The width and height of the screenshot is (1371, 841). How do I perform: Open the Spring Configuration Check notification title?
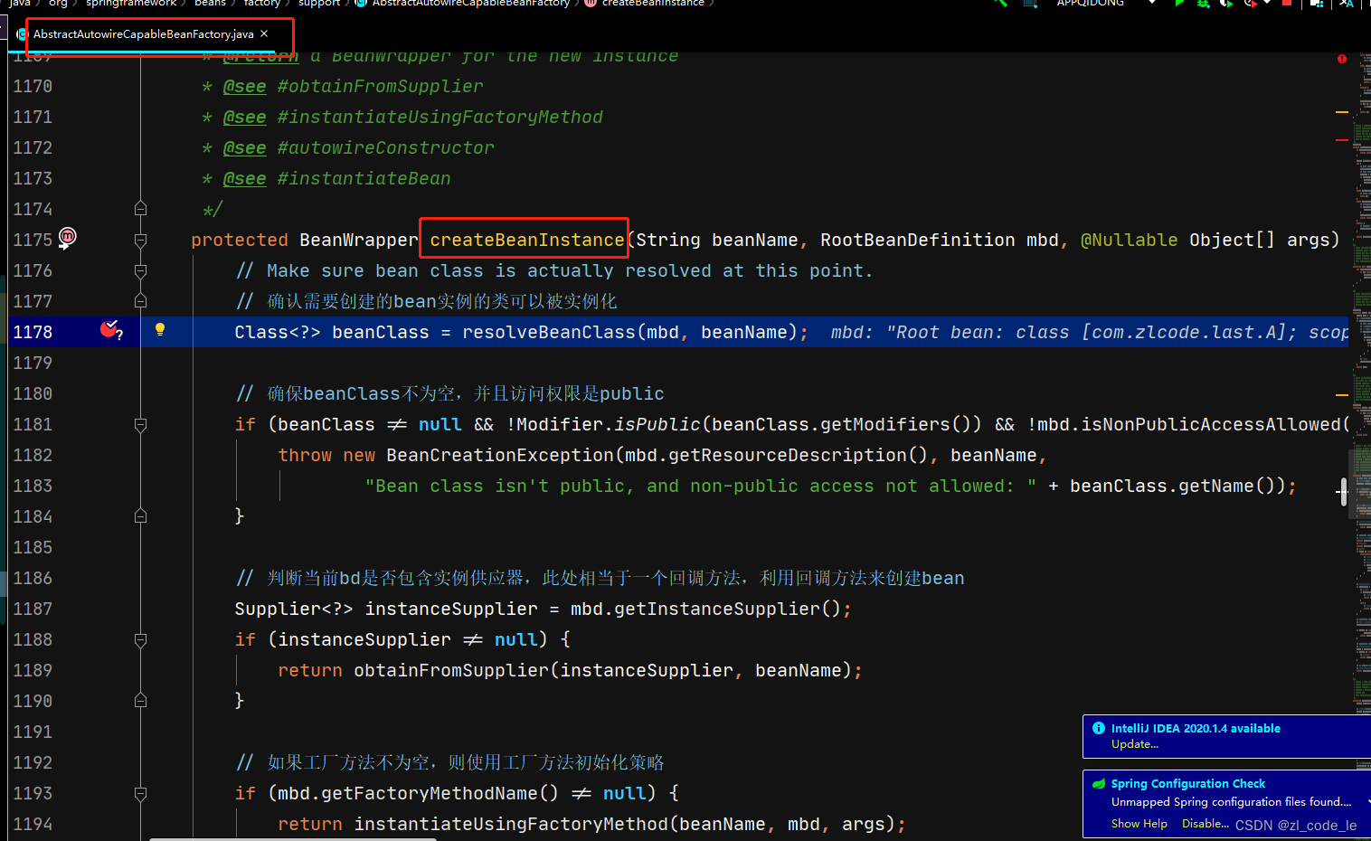click(1187, 784)
